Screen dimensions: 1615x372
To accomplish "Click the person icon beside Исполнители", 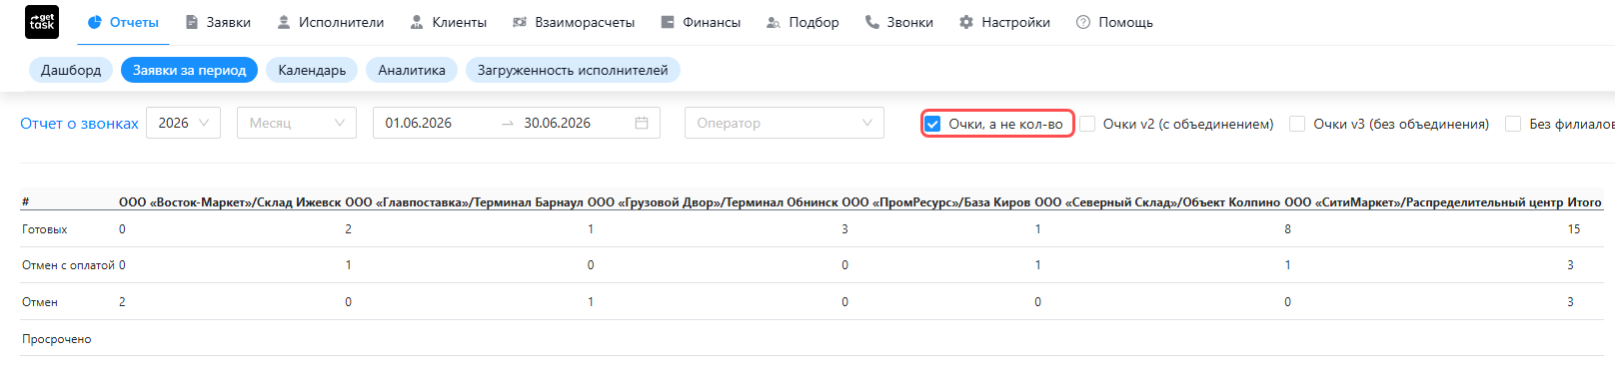I will [284, 22].
